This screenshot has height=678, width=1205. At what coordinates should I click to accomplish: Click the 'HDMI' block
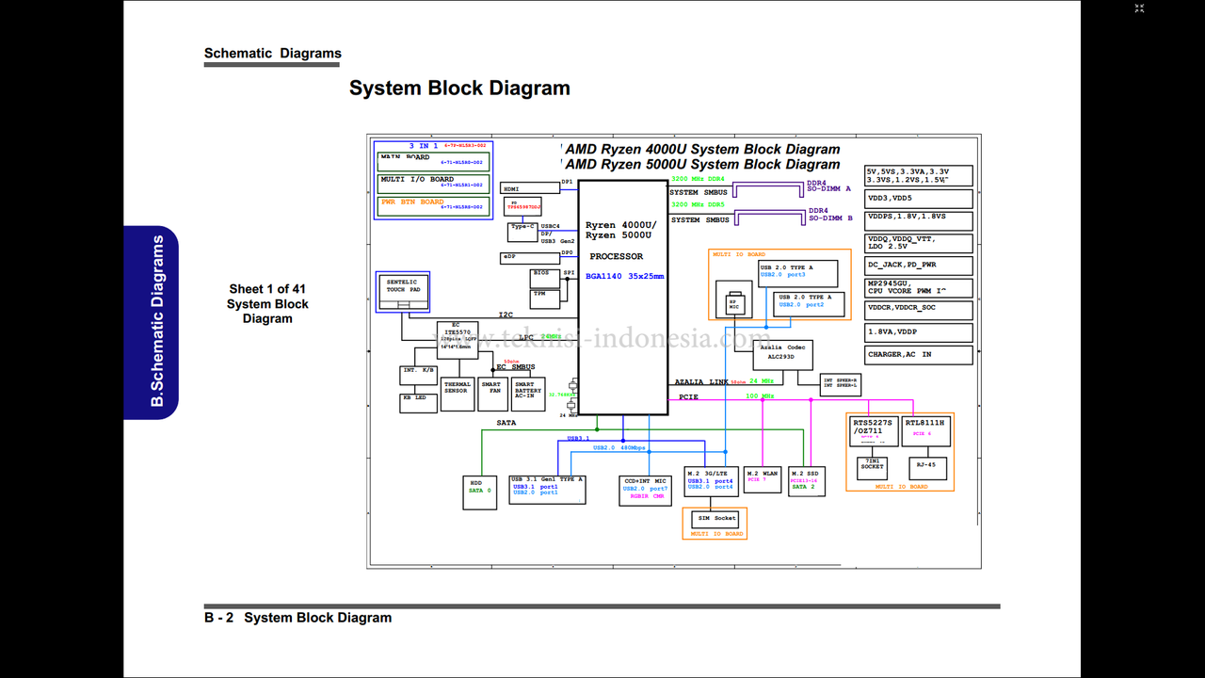coord(530,188)
